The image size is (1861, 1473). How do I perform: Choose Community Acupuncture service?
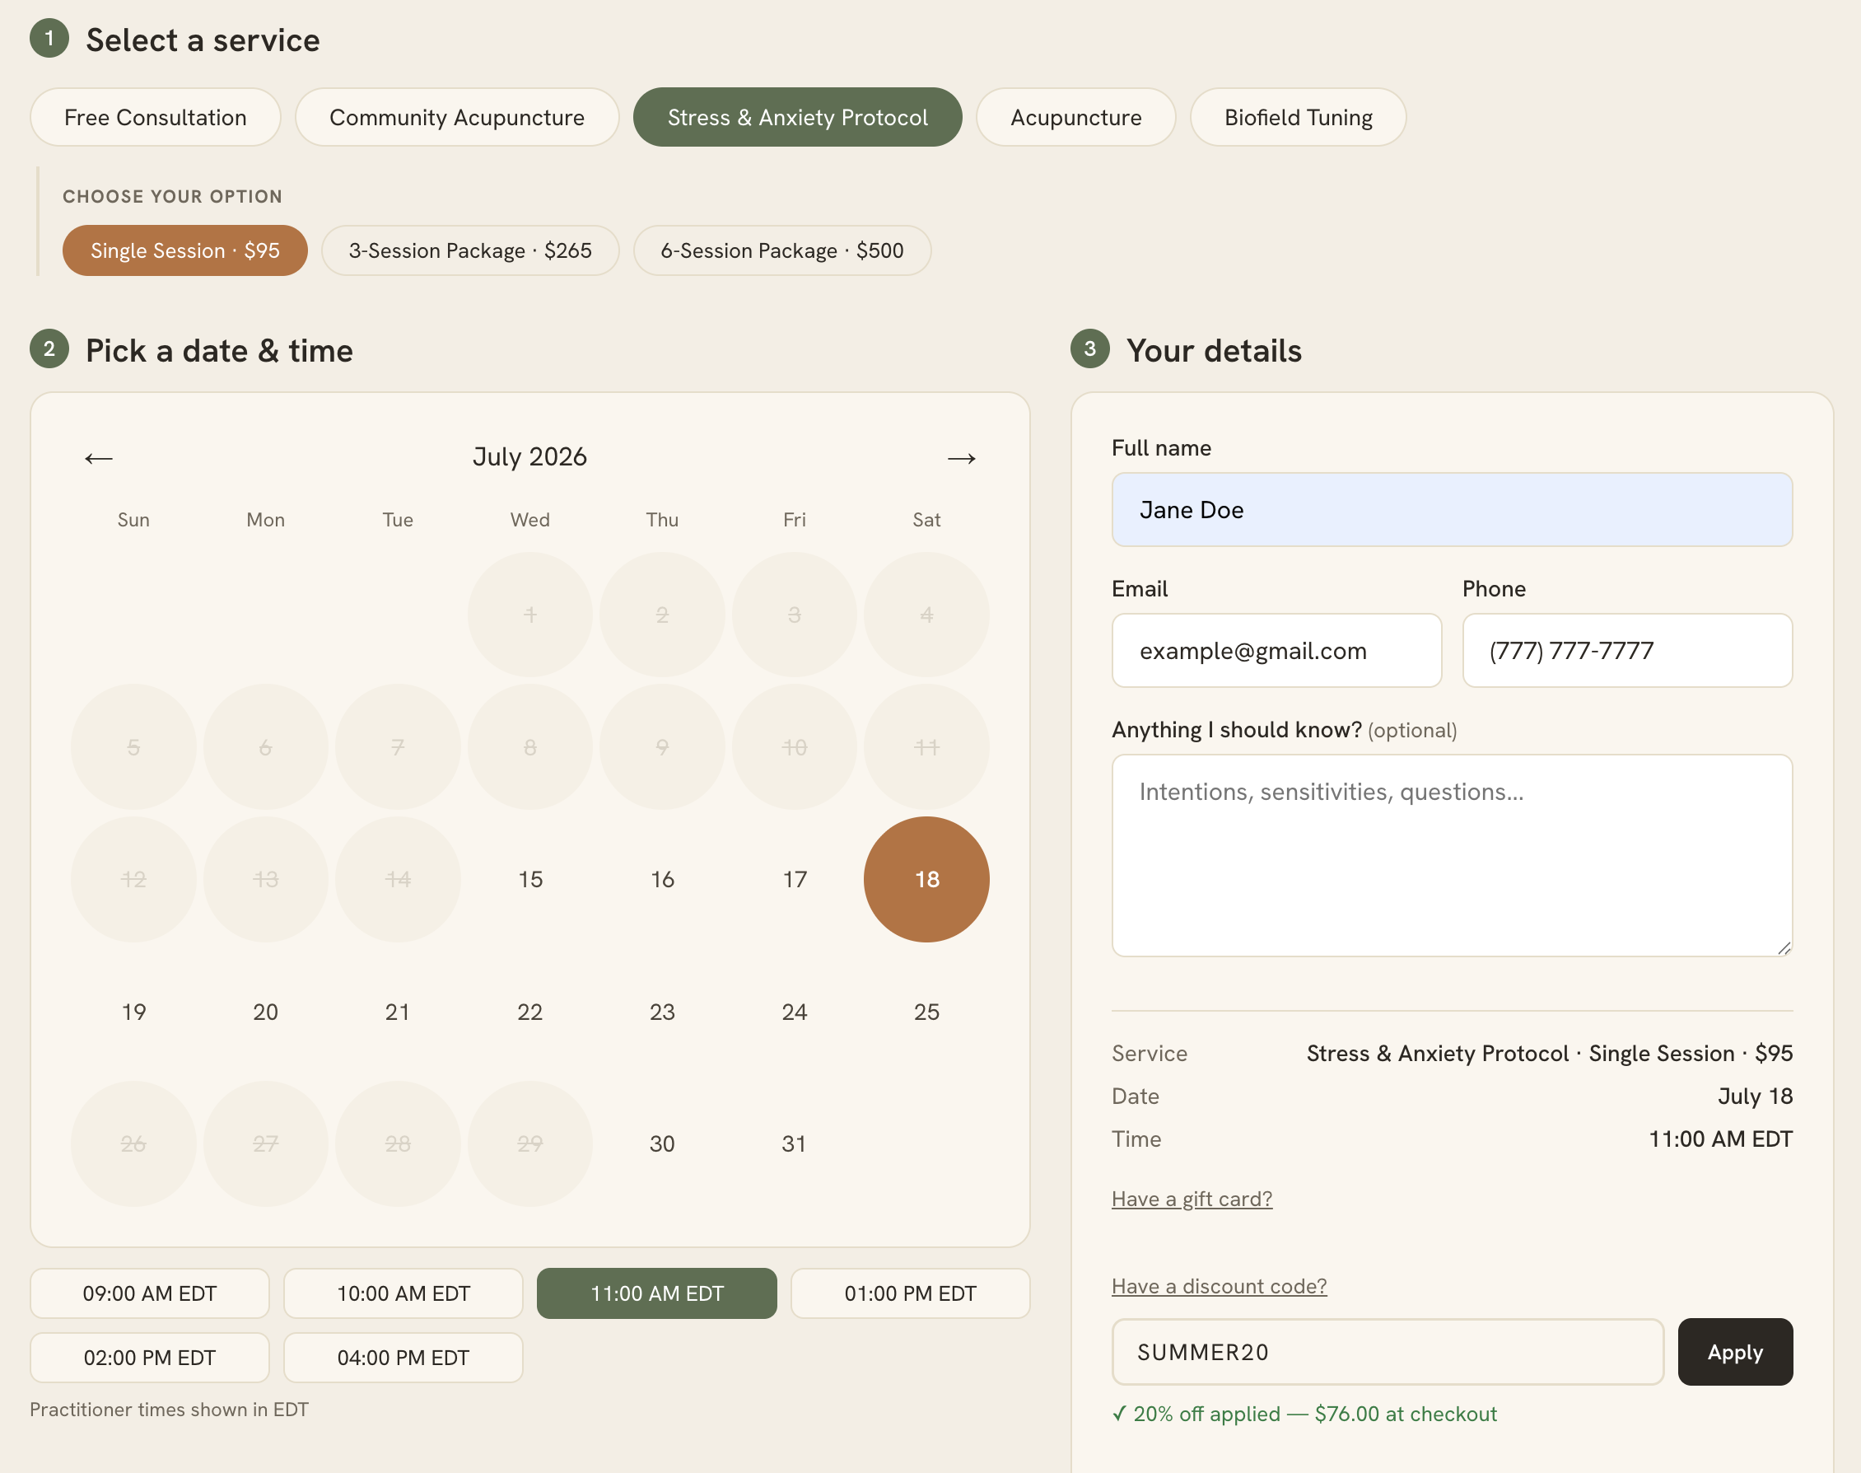tap(457, 117)
